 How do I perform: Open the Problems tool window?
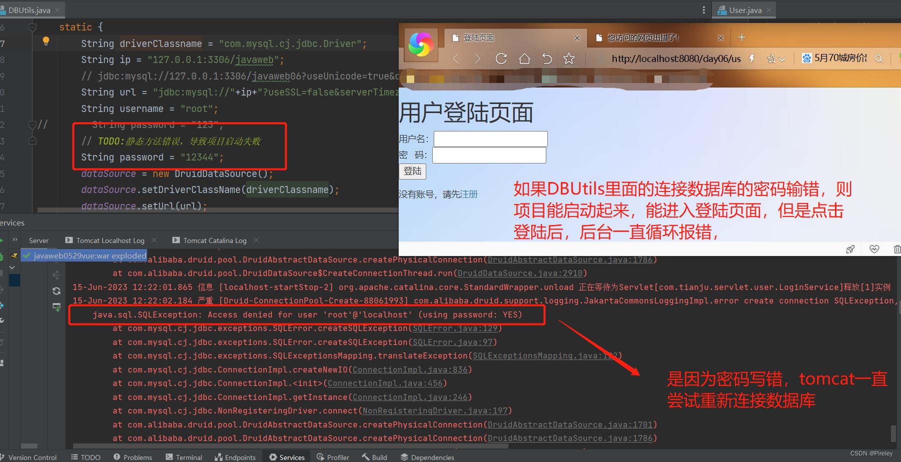tap(133, 457)
